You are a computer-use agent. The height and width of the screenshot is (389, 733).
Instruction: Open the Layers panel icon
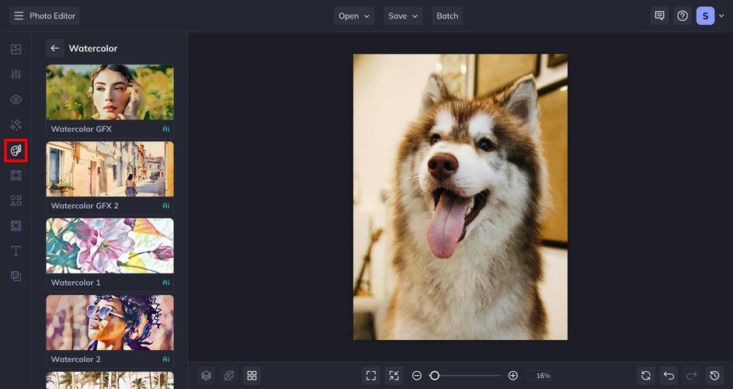[207, 376]
